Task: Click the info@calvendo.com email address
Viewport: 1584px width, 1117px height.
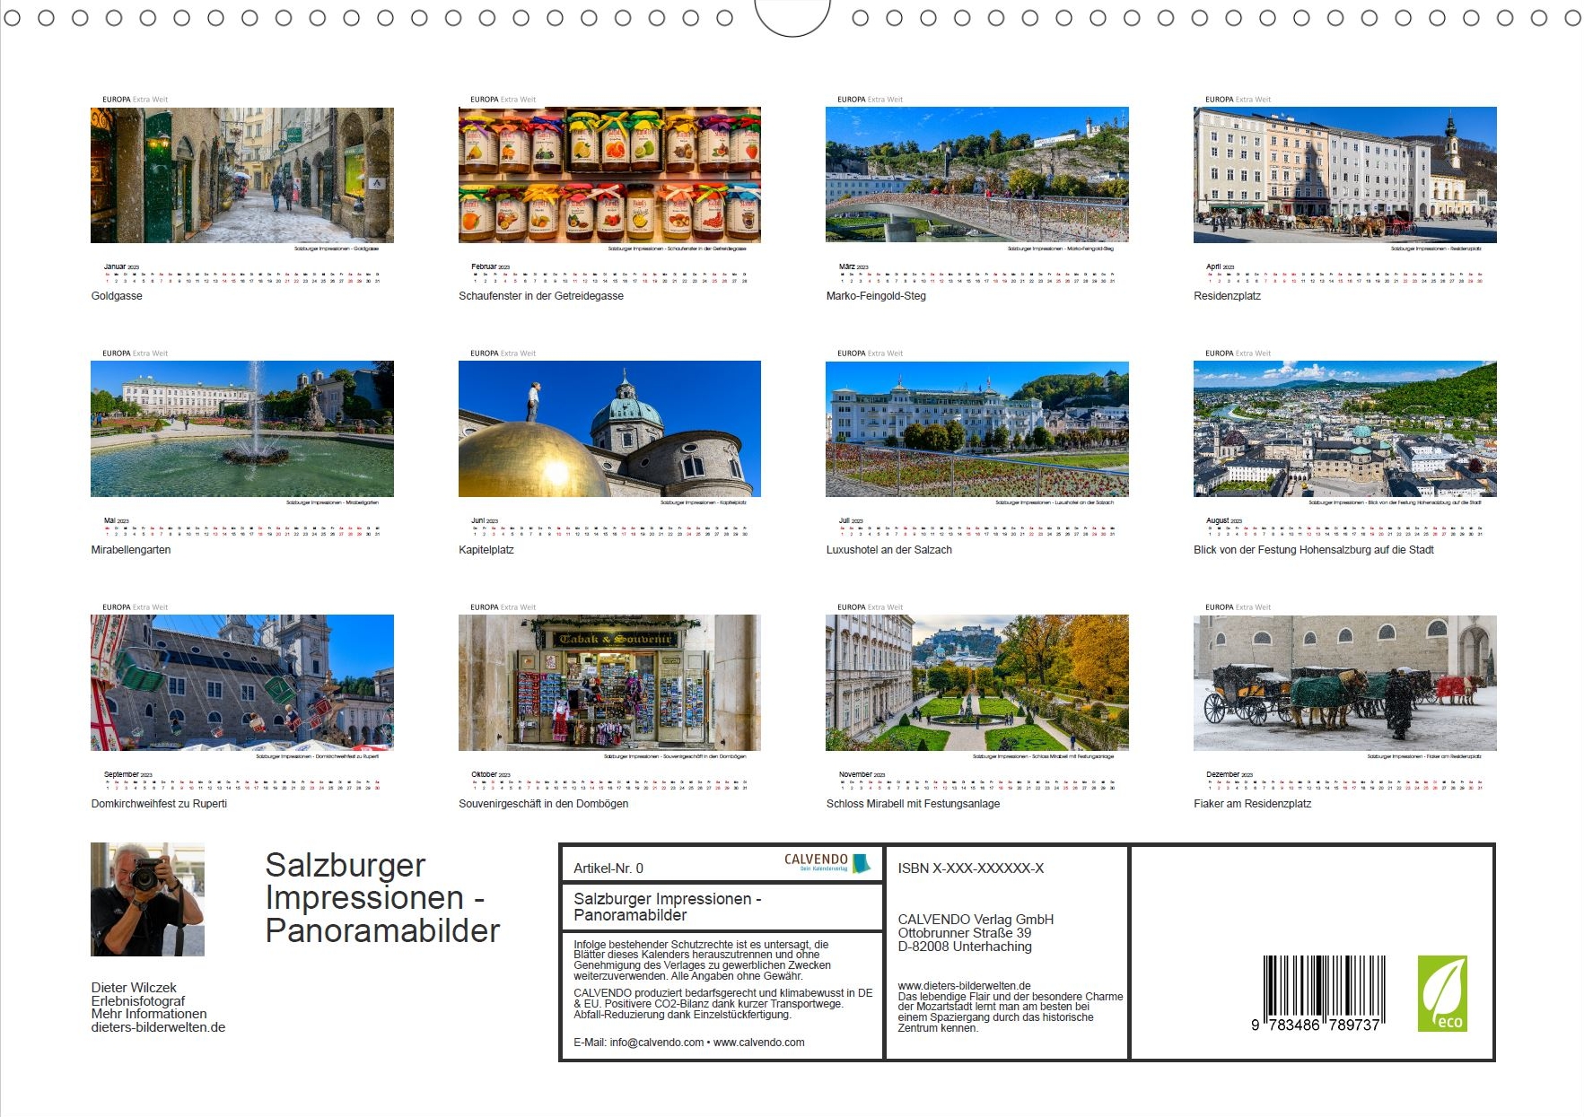Action: point(656,1043)
